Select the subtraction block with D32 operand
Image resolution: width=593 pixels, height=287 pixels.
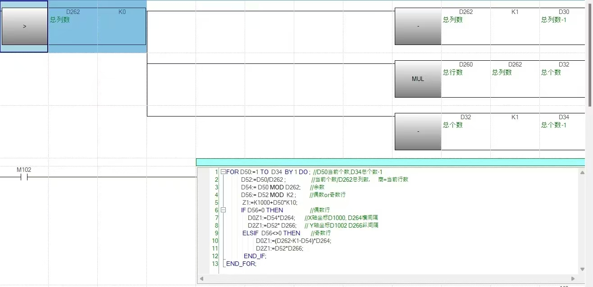[x=418, y=131]
